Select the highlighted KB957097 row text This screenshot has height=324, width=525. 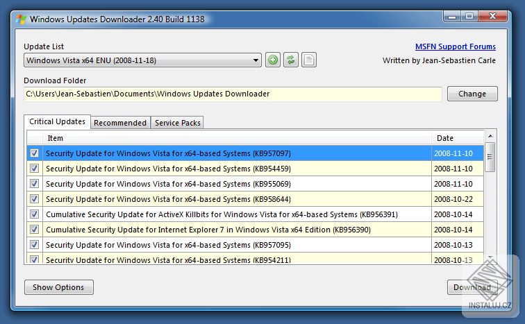tap(168, 153)
